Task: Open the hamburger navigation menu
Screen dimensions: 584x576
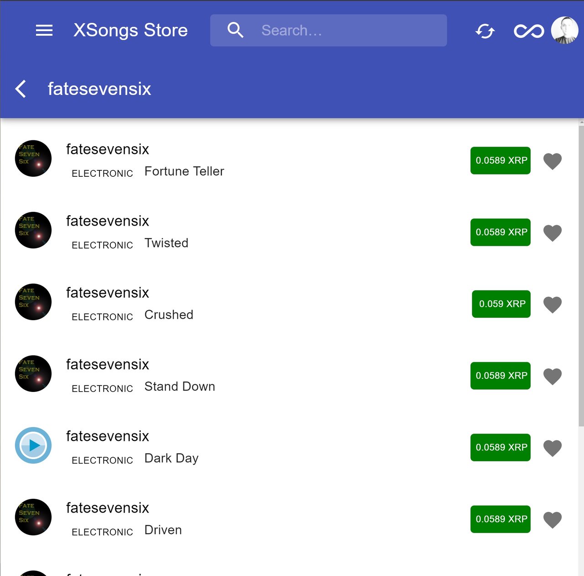Action: (44, 31)
